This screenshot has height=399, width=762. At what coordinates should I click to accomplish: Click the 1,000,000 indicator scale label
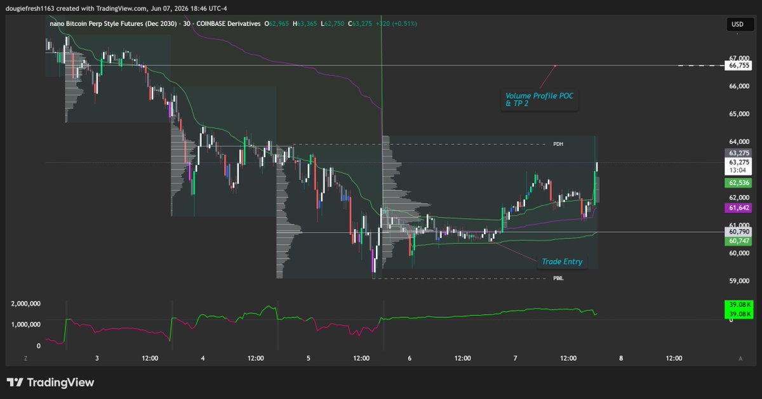[x=26, y=324]
